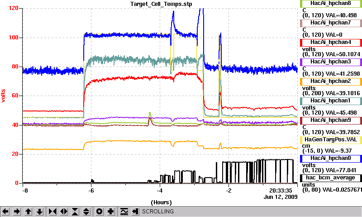Select the HacAi_hpchan9 curve in legend
Screen dimensions: 362x217
331,121
